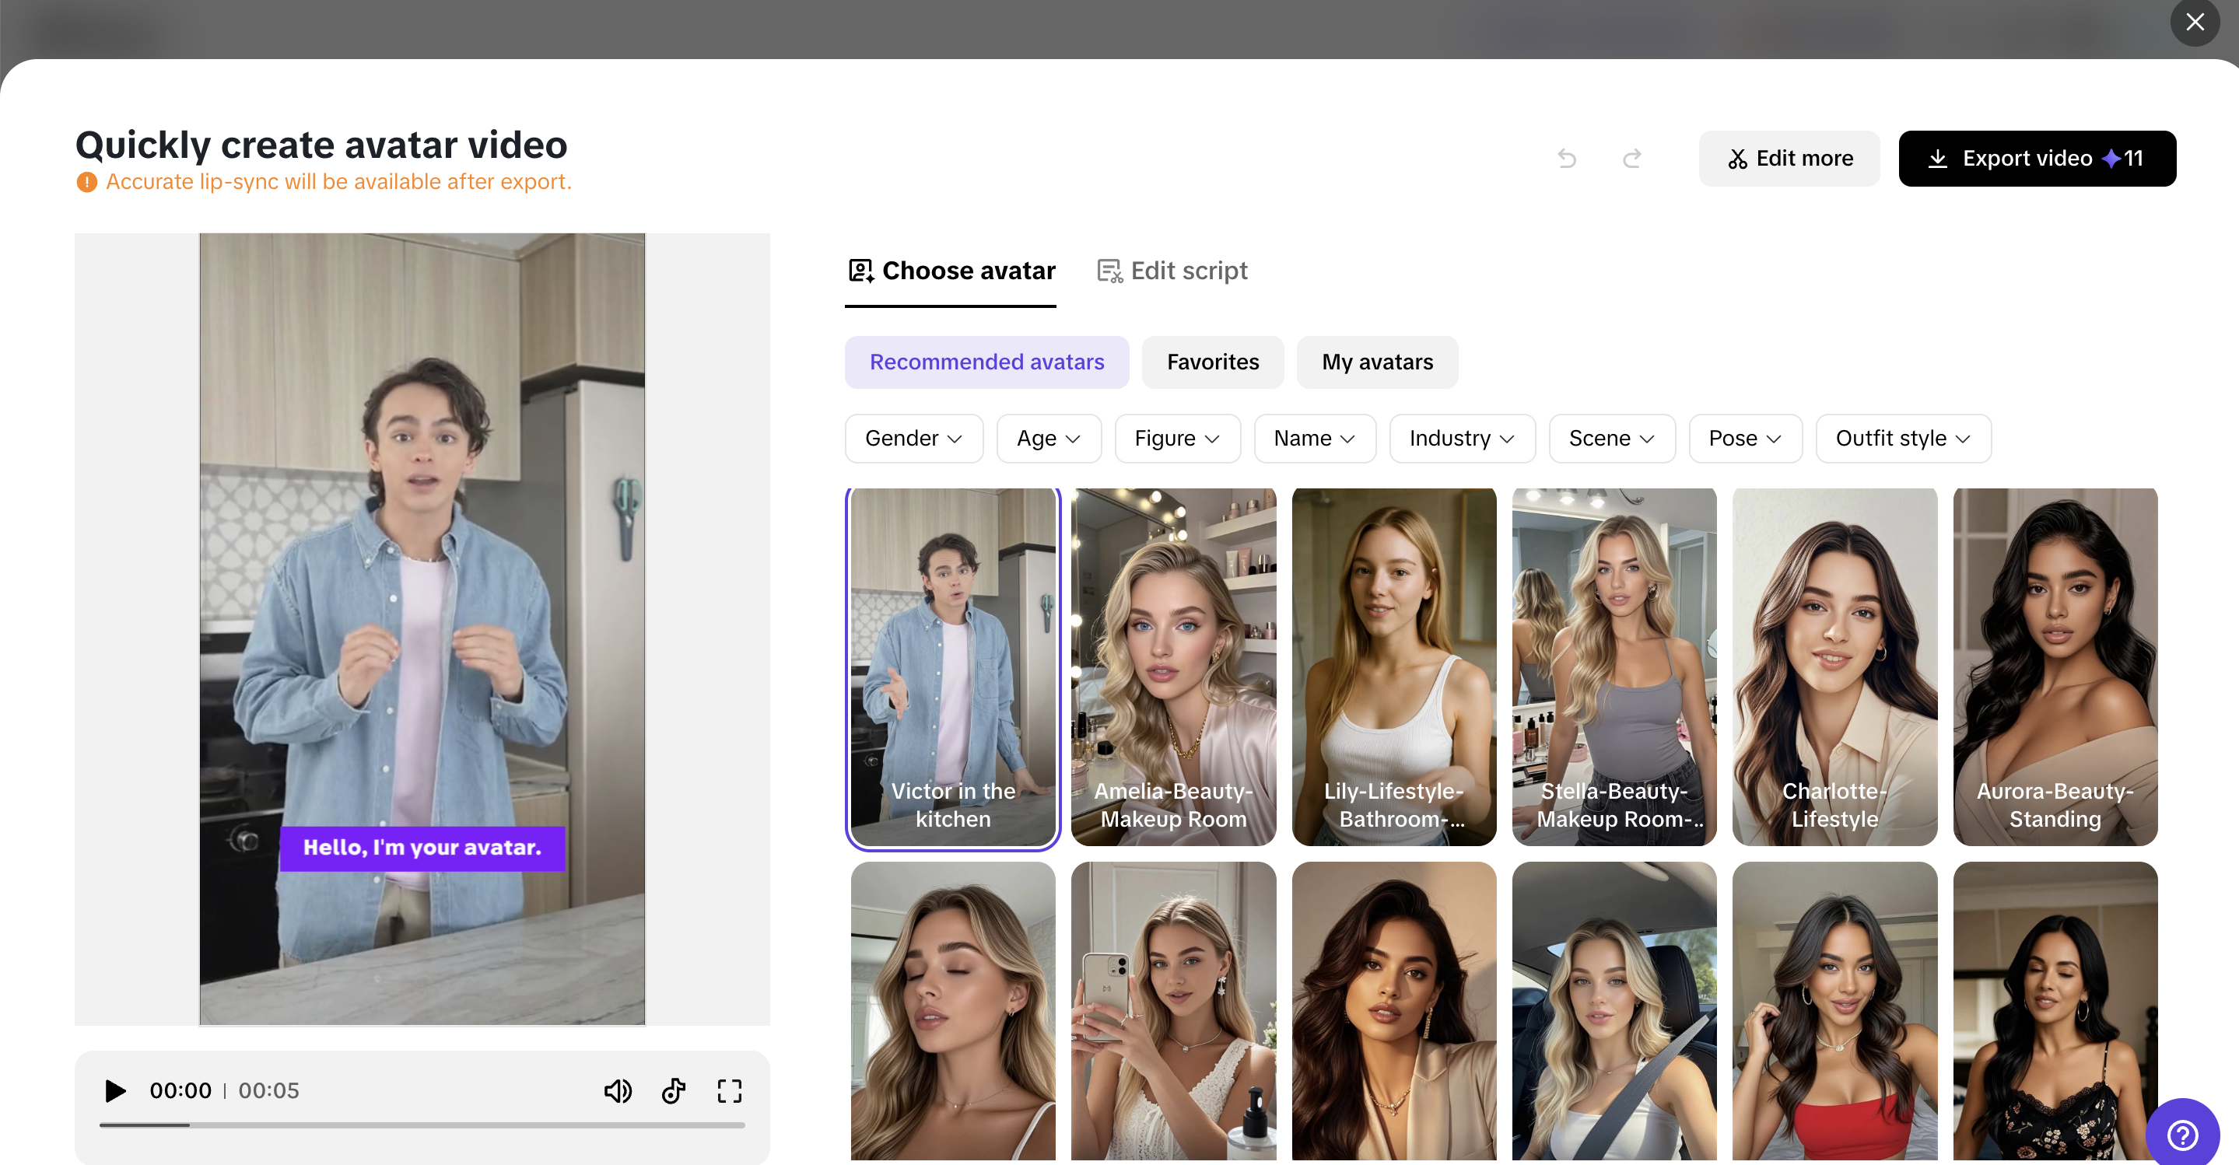Switch to Edit script tab
Viewport: 2239px width, 1165px height.
click(1172, 271)
